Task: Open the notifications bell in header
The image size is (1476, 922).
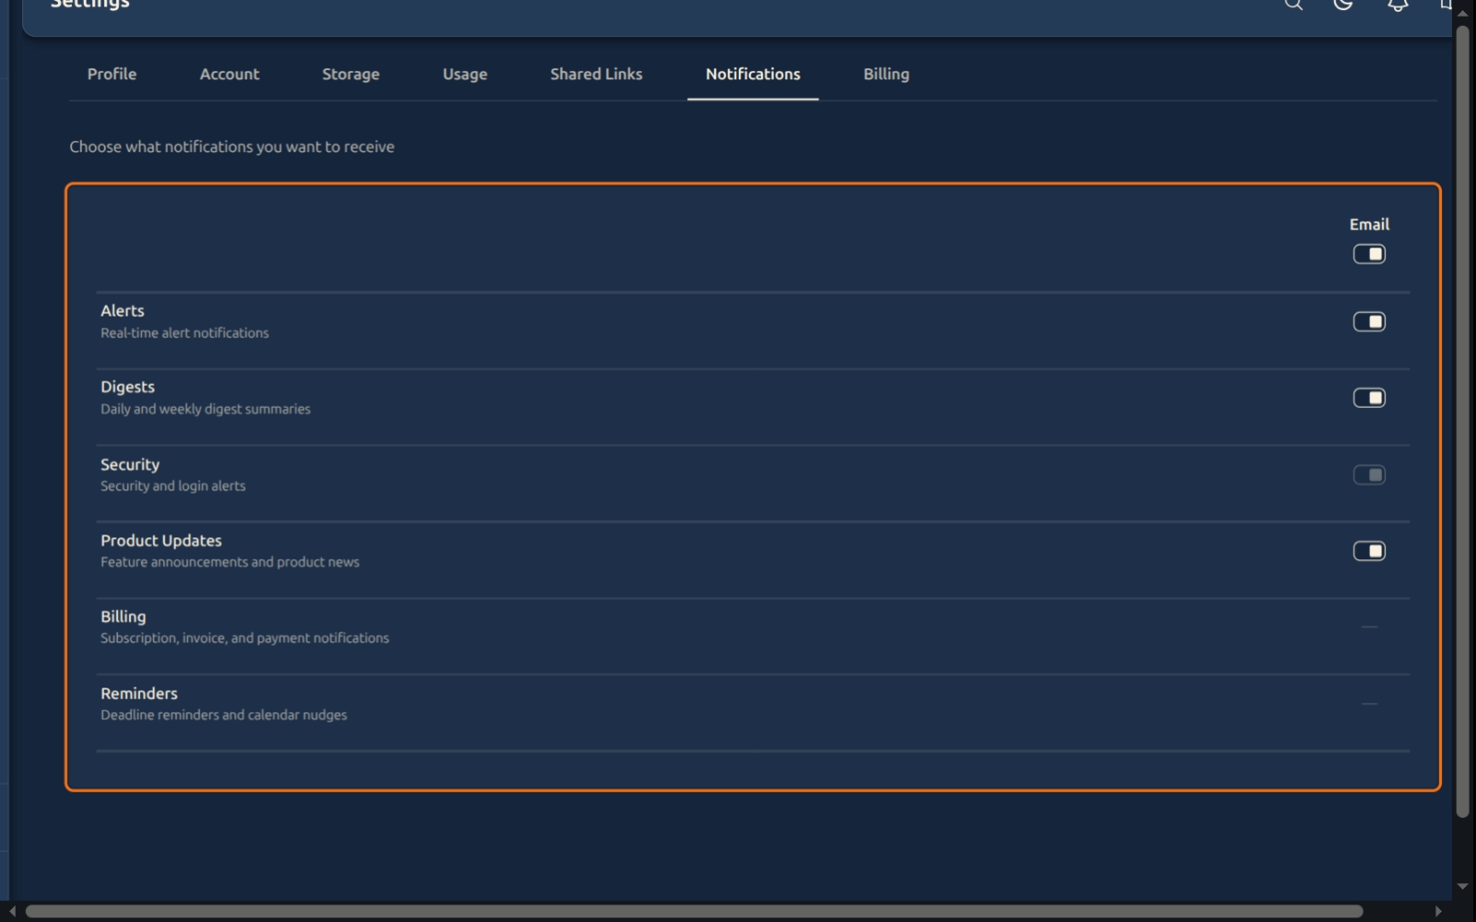Action: pyautogui.click(x=1398, y=5)
